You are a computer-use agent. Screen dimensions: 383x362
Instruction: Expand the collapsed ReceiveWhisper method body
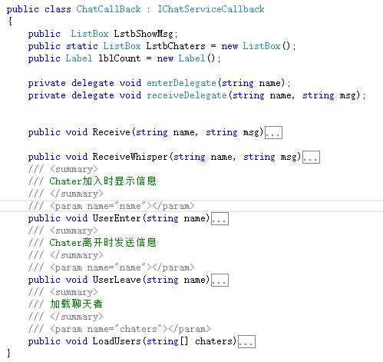coord(311,157)
